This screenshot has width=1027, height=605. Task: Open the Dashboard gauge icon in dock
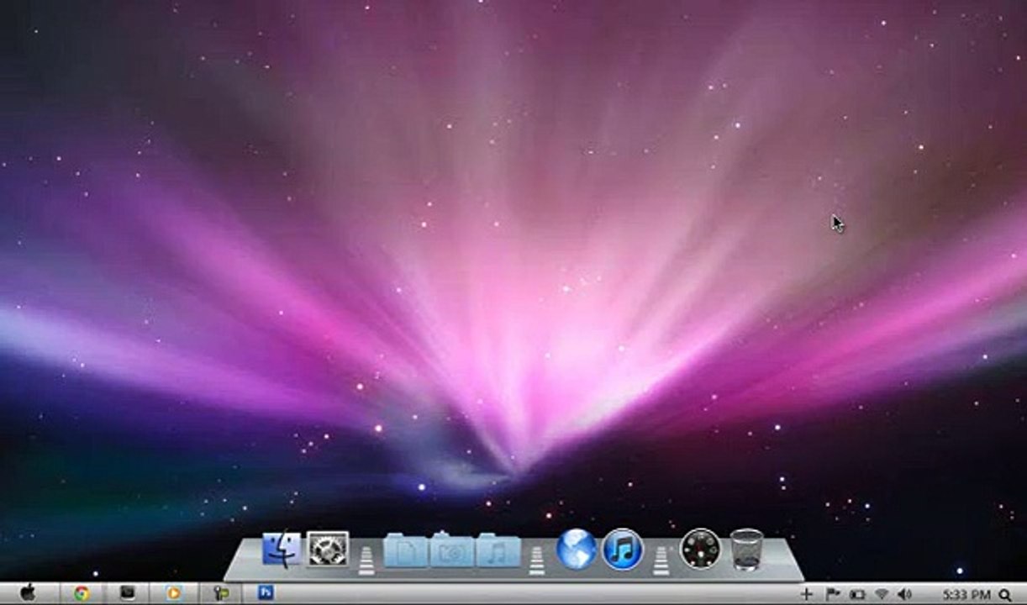[700, 549]
